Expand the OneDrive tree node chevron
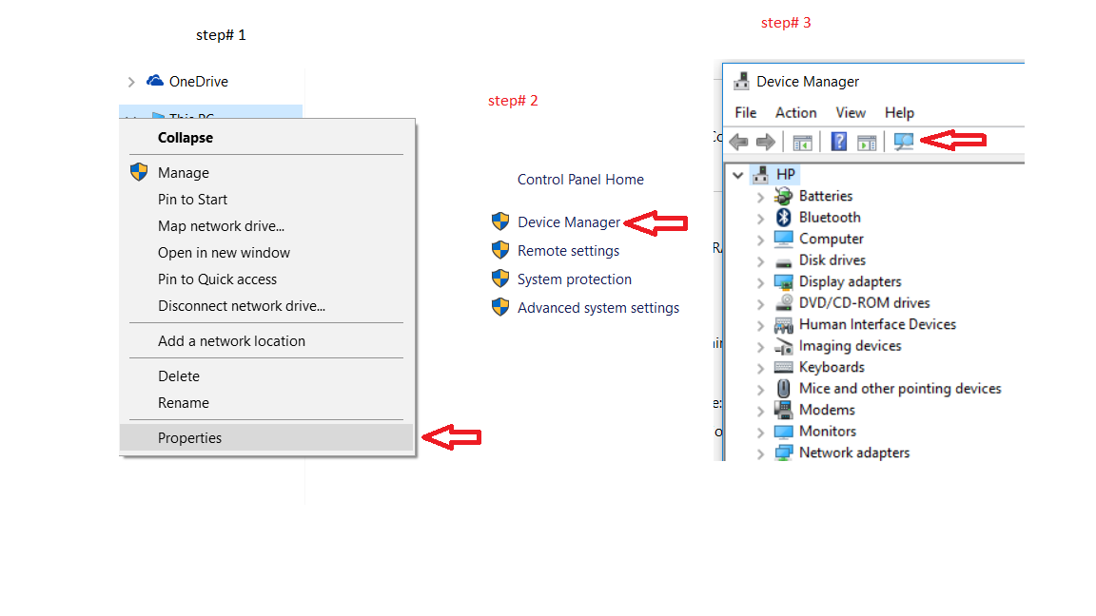 tap(131, 83)
